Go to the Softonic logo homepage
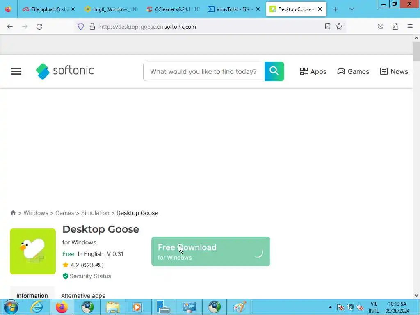The height and width of the screenshot is (315, 420). pyautogui.click(x=65, y=71)
